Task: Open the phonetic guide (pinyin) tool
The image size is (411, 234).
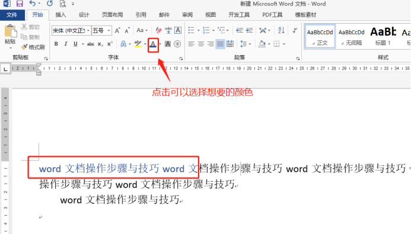Action: [168, 30]
